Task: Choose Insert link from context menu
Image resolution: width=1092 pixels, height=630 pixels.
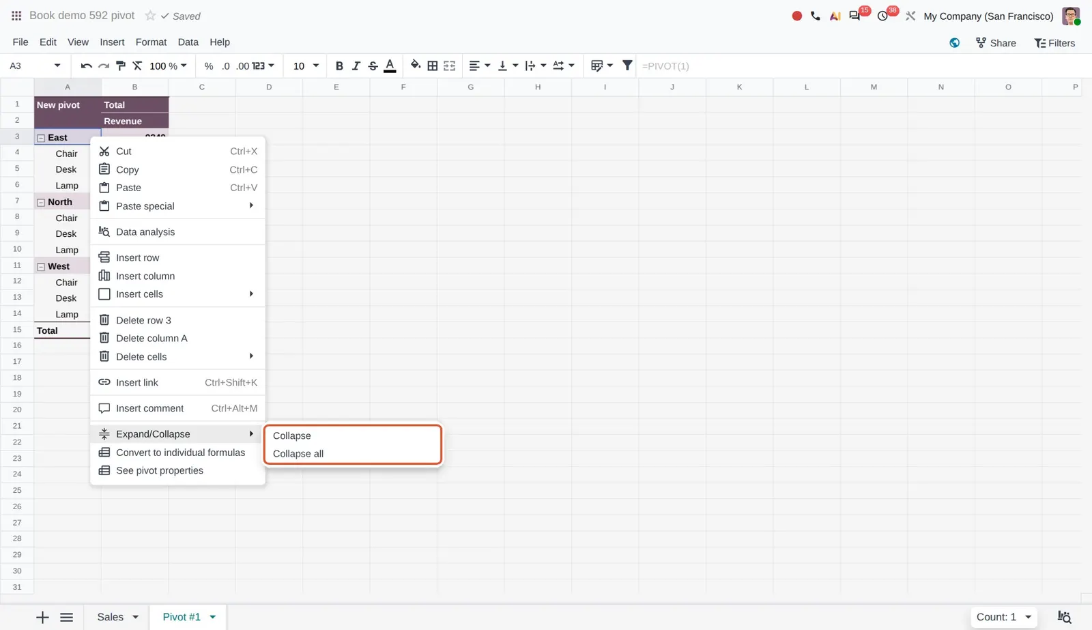Action: pos(177,382)
